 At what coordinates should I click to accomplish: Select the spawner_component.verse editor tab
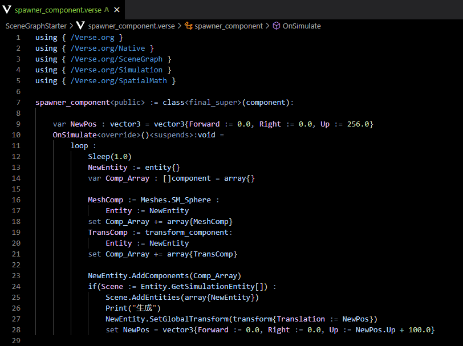click(x=62, y=10)
